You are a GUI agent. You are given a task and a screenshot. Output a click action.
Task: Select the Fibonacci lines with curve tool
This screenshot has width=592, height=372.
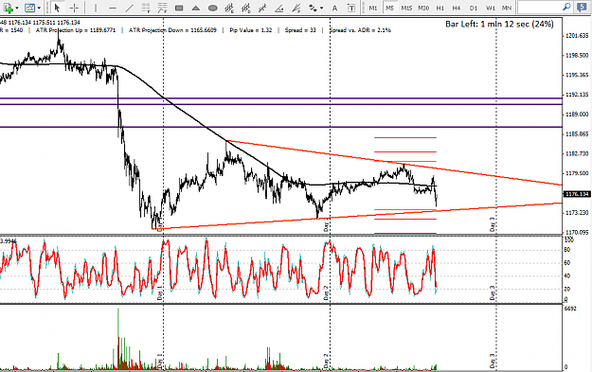click(x=162, y=8)
